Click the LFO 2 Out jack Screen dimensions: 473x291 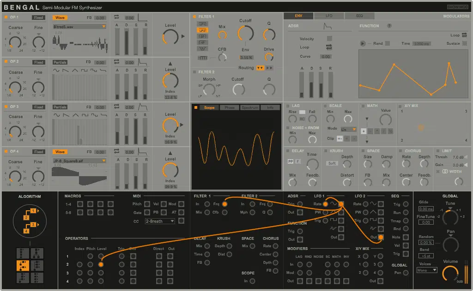[381, 238]
